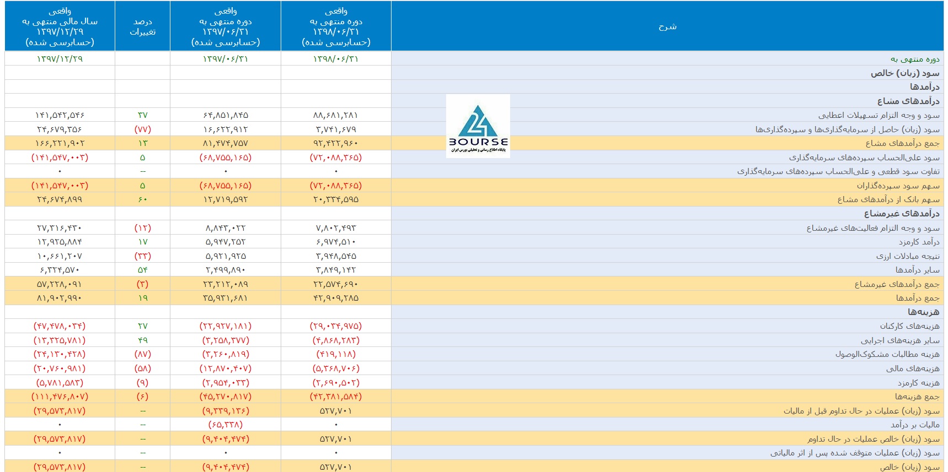Image resolution: width=948 pixels, height=472 pixels.
Task: Select the value ۷,۸۰۲,۴۹۳
Action: point(336,228)
